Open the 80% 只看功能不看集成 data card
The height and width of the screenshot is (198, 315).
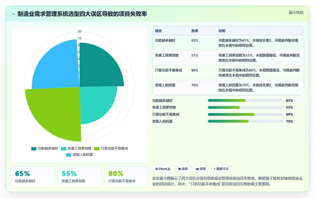coord(126,176)
